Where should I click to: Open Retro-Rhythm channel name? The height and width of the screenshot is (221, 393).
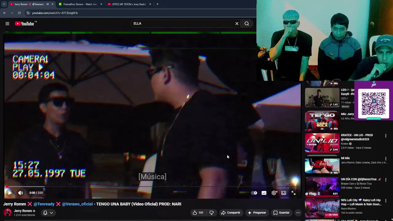(348, 209)
